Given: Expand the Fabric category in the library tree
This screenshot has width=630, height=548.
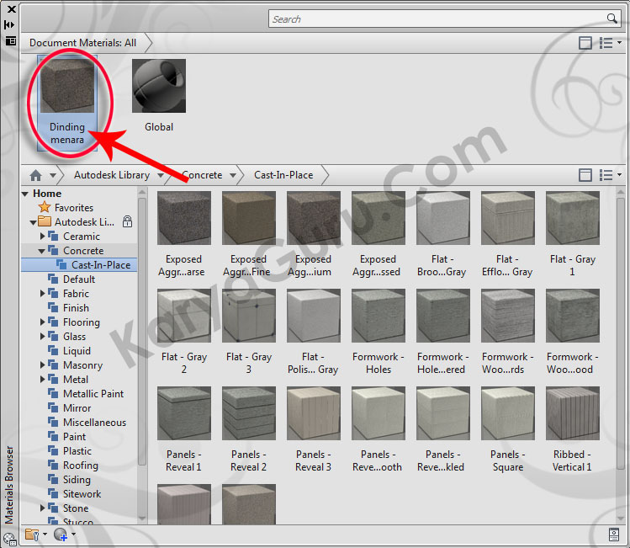Looking at the screenshot, I should point(43,294).
